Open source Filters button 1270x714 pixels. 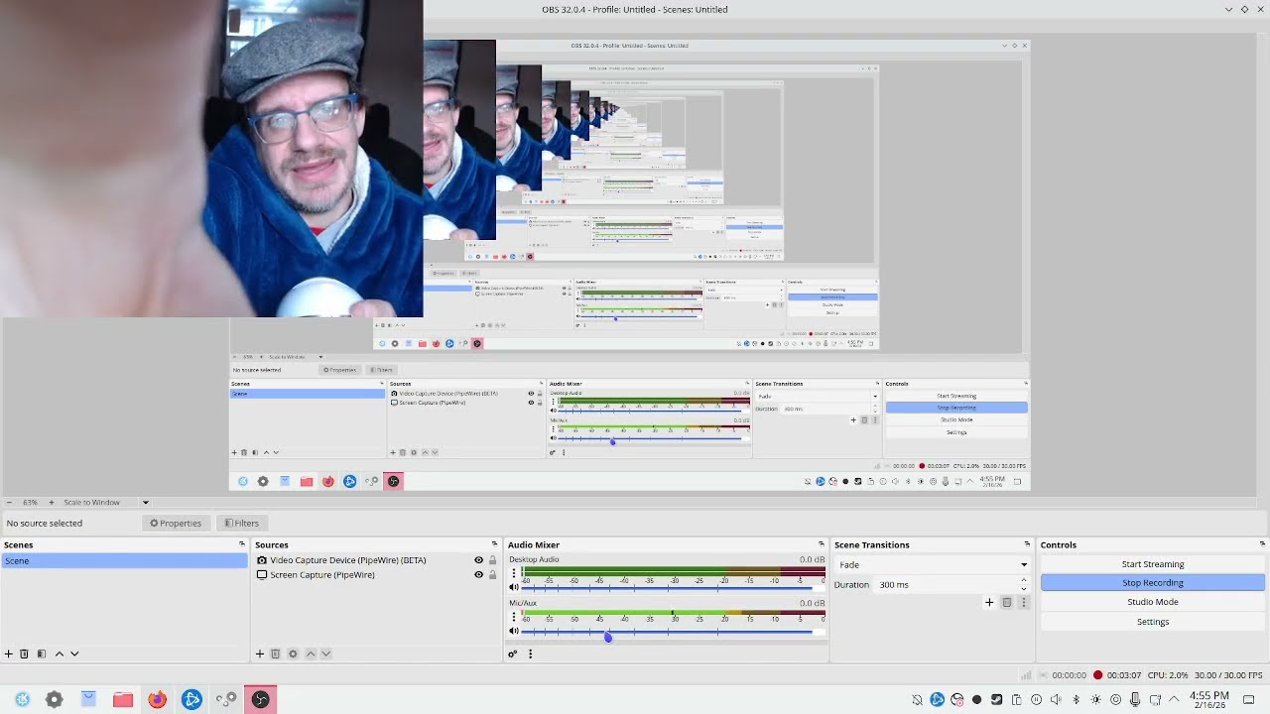pyautogui.click(x=241, y=523)
